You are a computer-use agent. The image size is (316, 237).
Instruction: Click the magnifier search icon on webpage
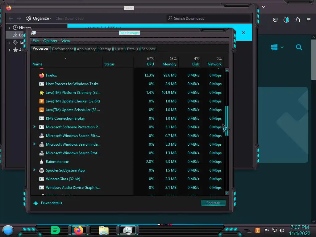299,47
